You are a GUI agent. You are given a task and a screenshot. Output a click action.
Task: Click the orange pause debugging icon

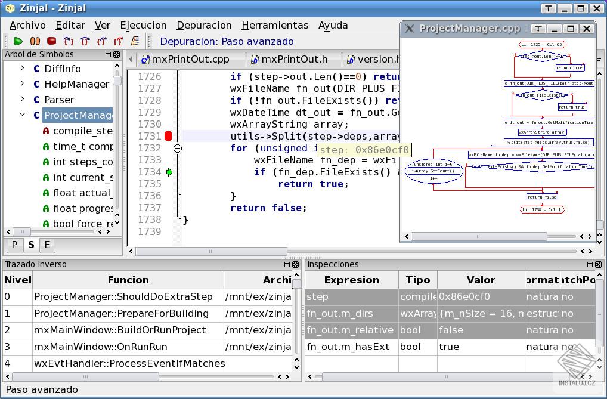click(35, 41)
